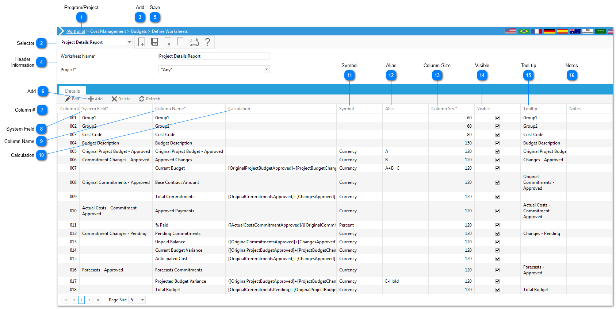Select the Details tab
The width and height of the screenshot is (616, 309).
click(72, 91)
